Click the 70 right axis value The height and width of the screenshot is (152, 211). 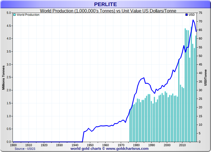coord(200,22)
